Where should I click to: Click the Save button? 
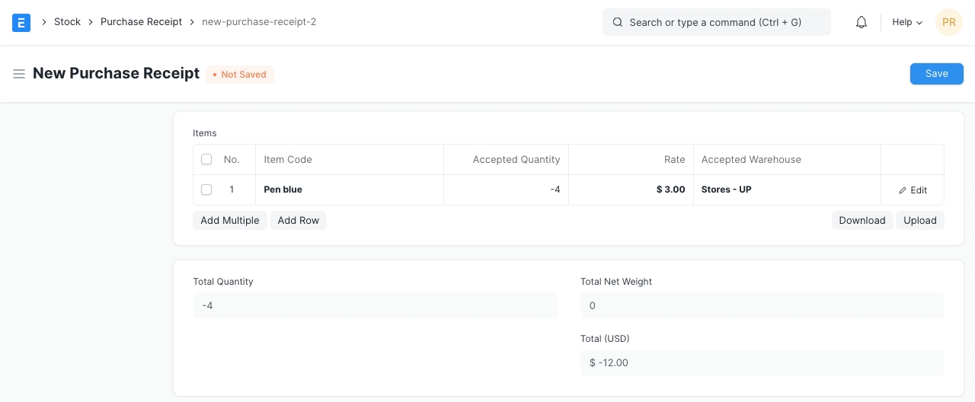click(936, 74)
